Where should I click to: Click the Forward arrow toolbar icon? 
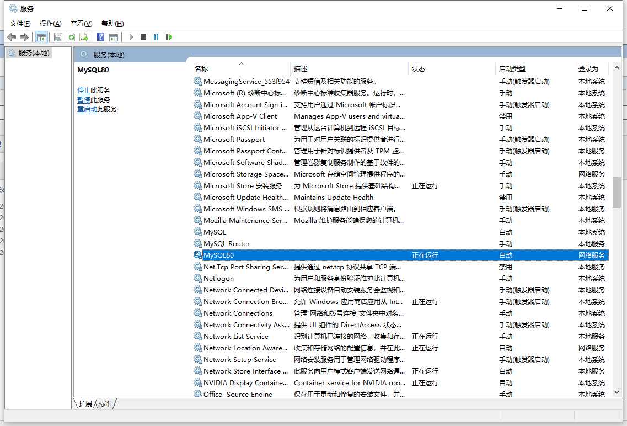tap(24, 37)
